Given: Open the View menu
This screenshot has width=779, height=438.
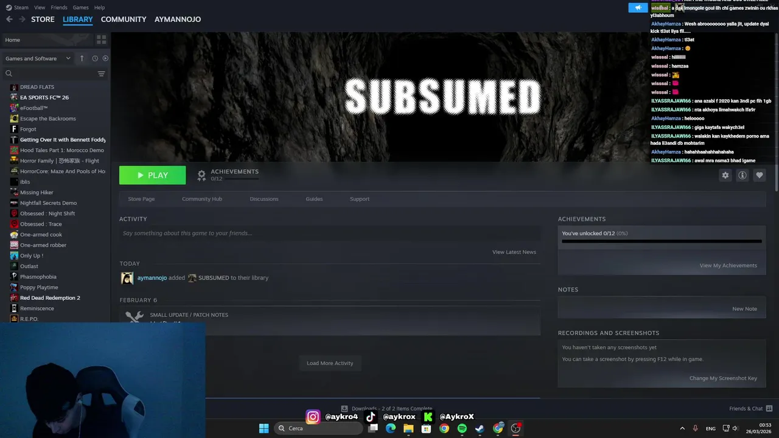Looking at the screenshot, I should point(40,7).
